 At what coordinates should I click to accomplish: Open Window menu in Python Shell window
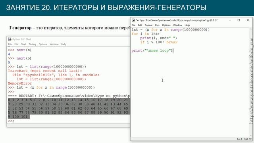tap(54, 44)
